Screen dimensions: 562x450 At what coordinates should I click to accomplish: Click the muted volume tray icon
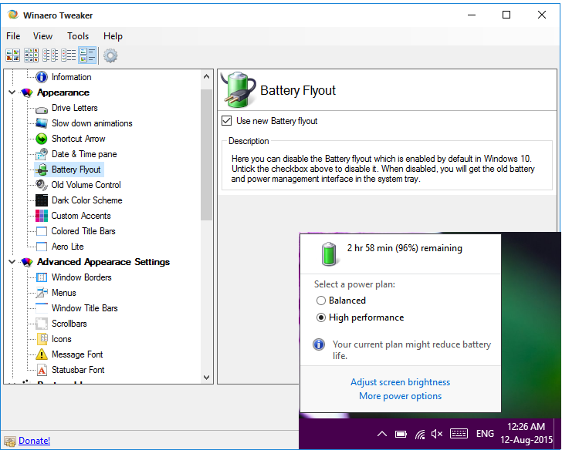pyautogui.click(x=437, y=434)
